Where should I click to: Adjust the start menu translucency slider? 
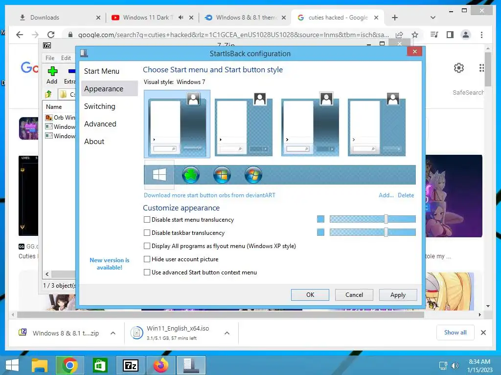pyautogui.click(x=386, y=219)
